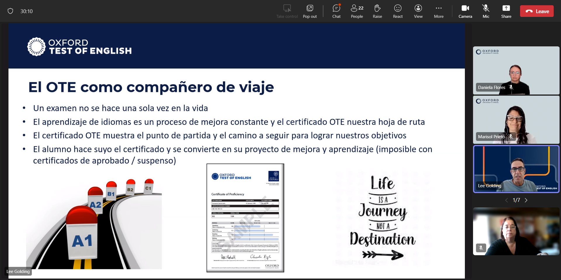Go to the next page of participant videos
The image size is (561, 280).
point(526,200)
